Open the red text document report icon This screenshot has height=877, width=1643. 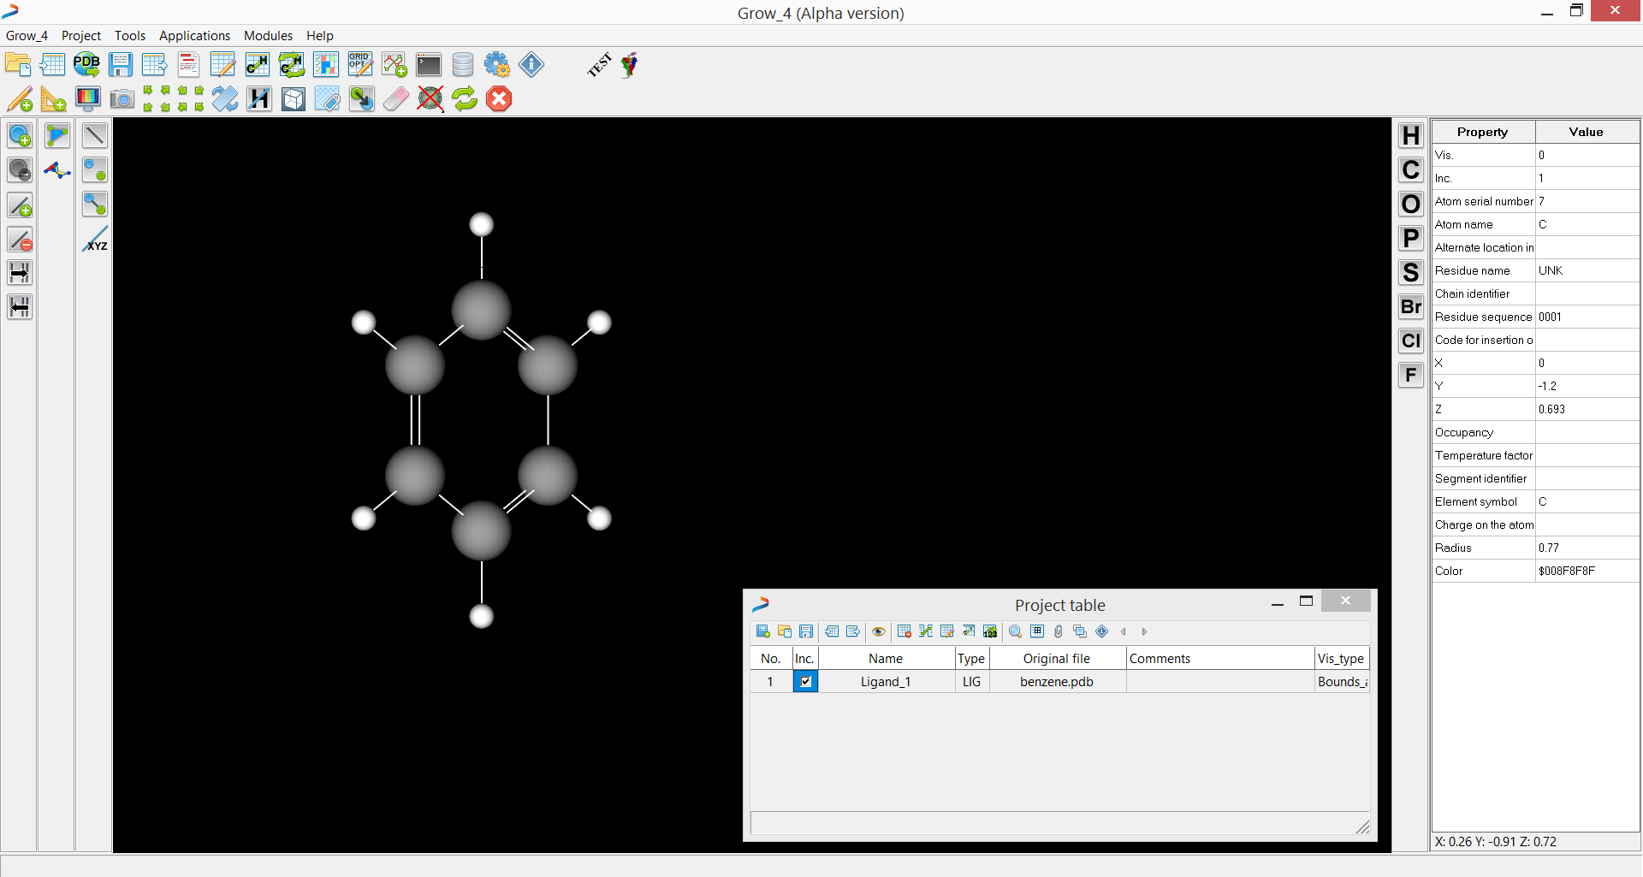coord(188,64)
